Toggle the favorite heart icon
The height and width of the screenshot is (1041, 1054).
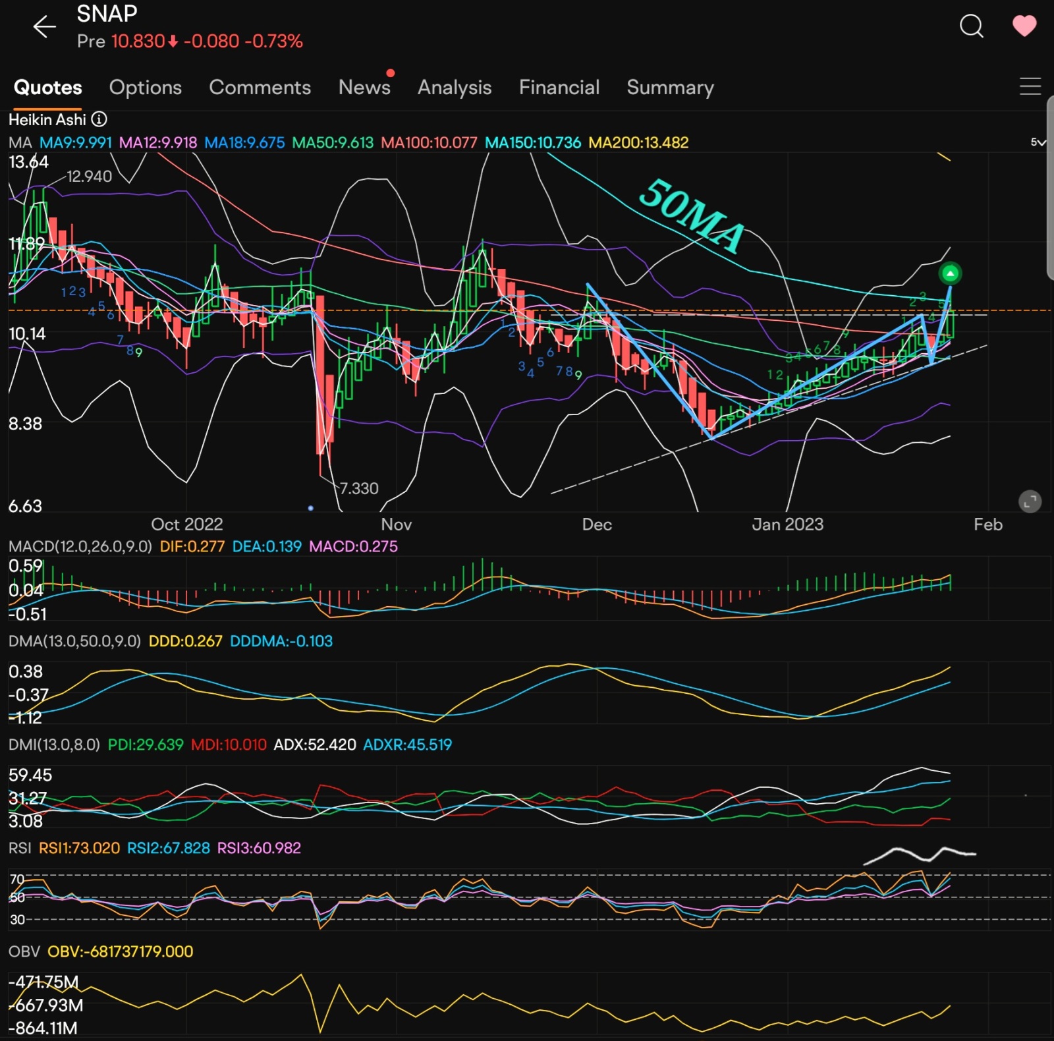[1024, 26]
